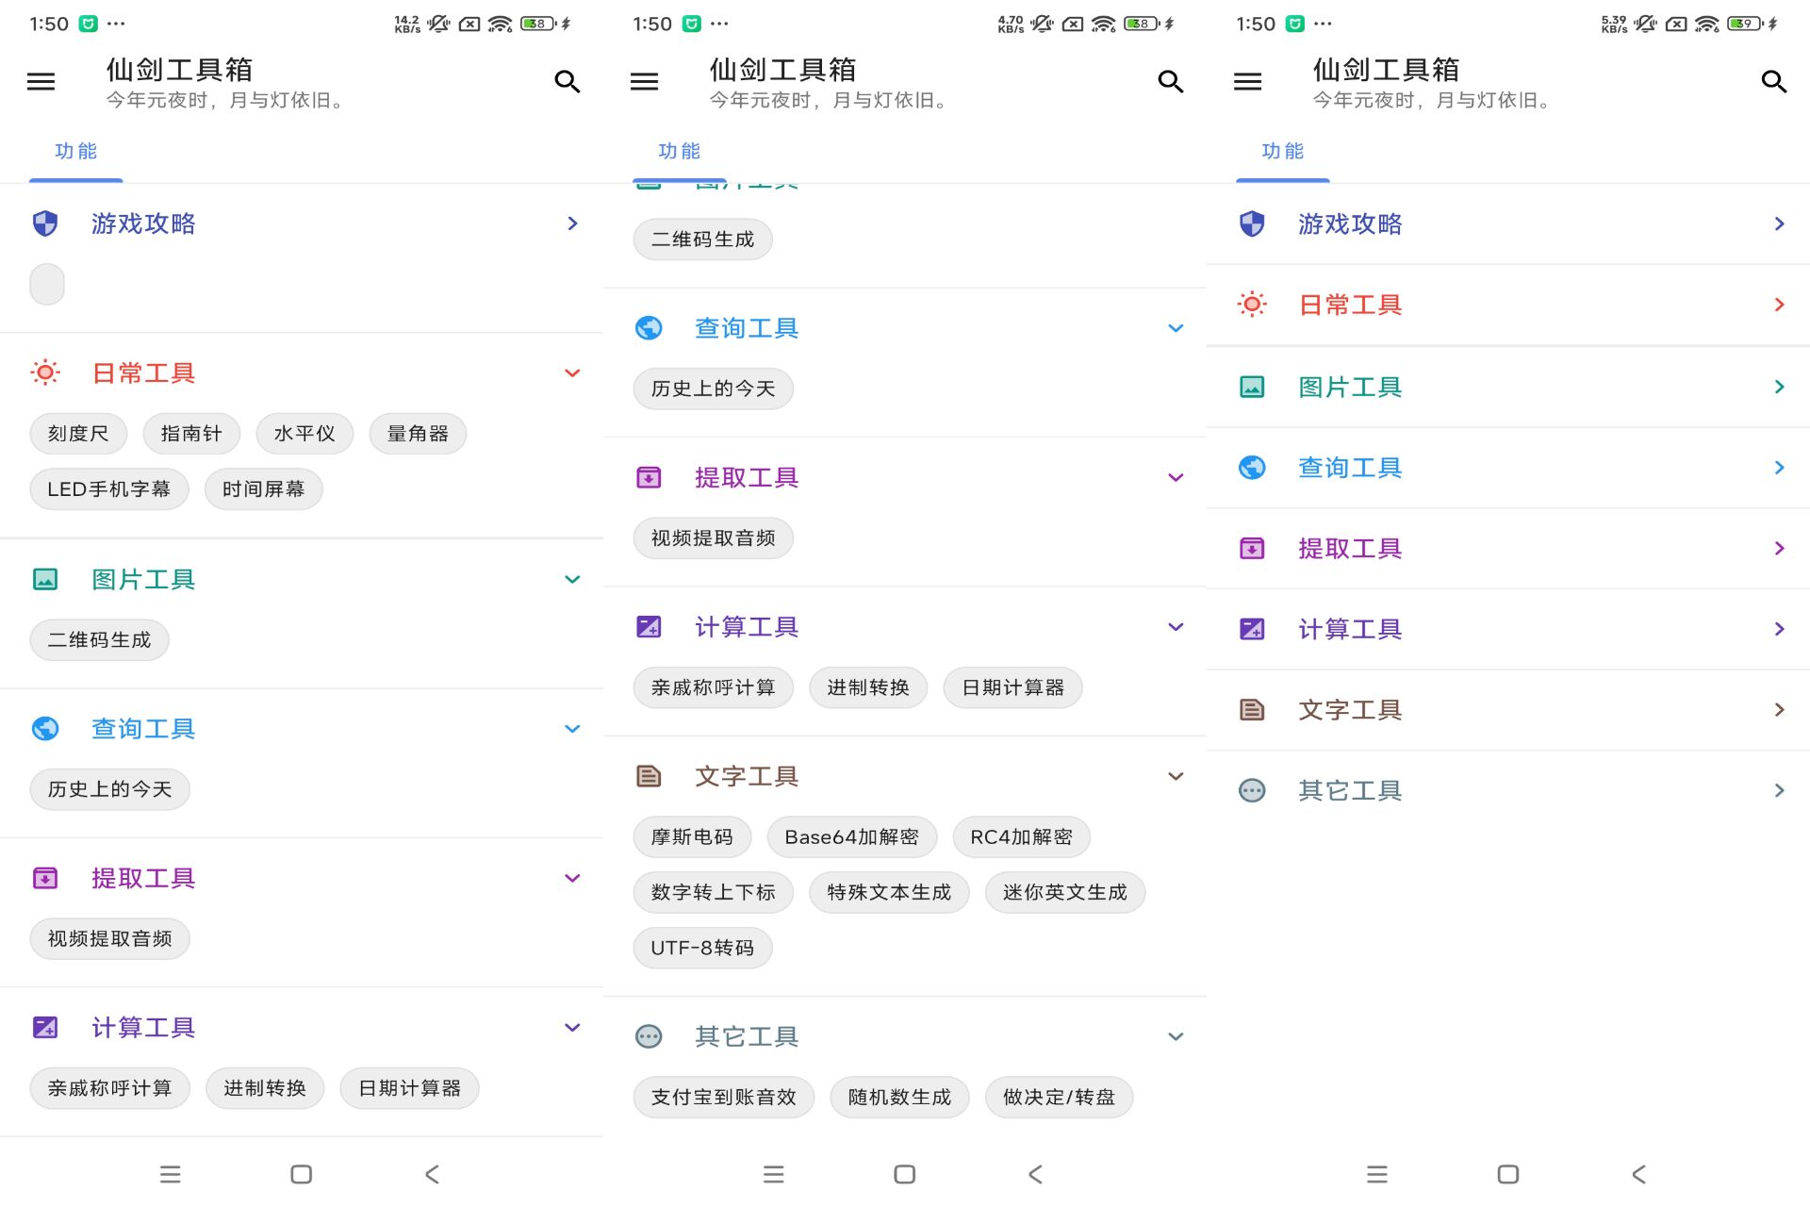
Task: Open the search function
Action: [568, 82]
